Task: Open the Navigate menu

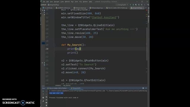Action: click(57, 2)
